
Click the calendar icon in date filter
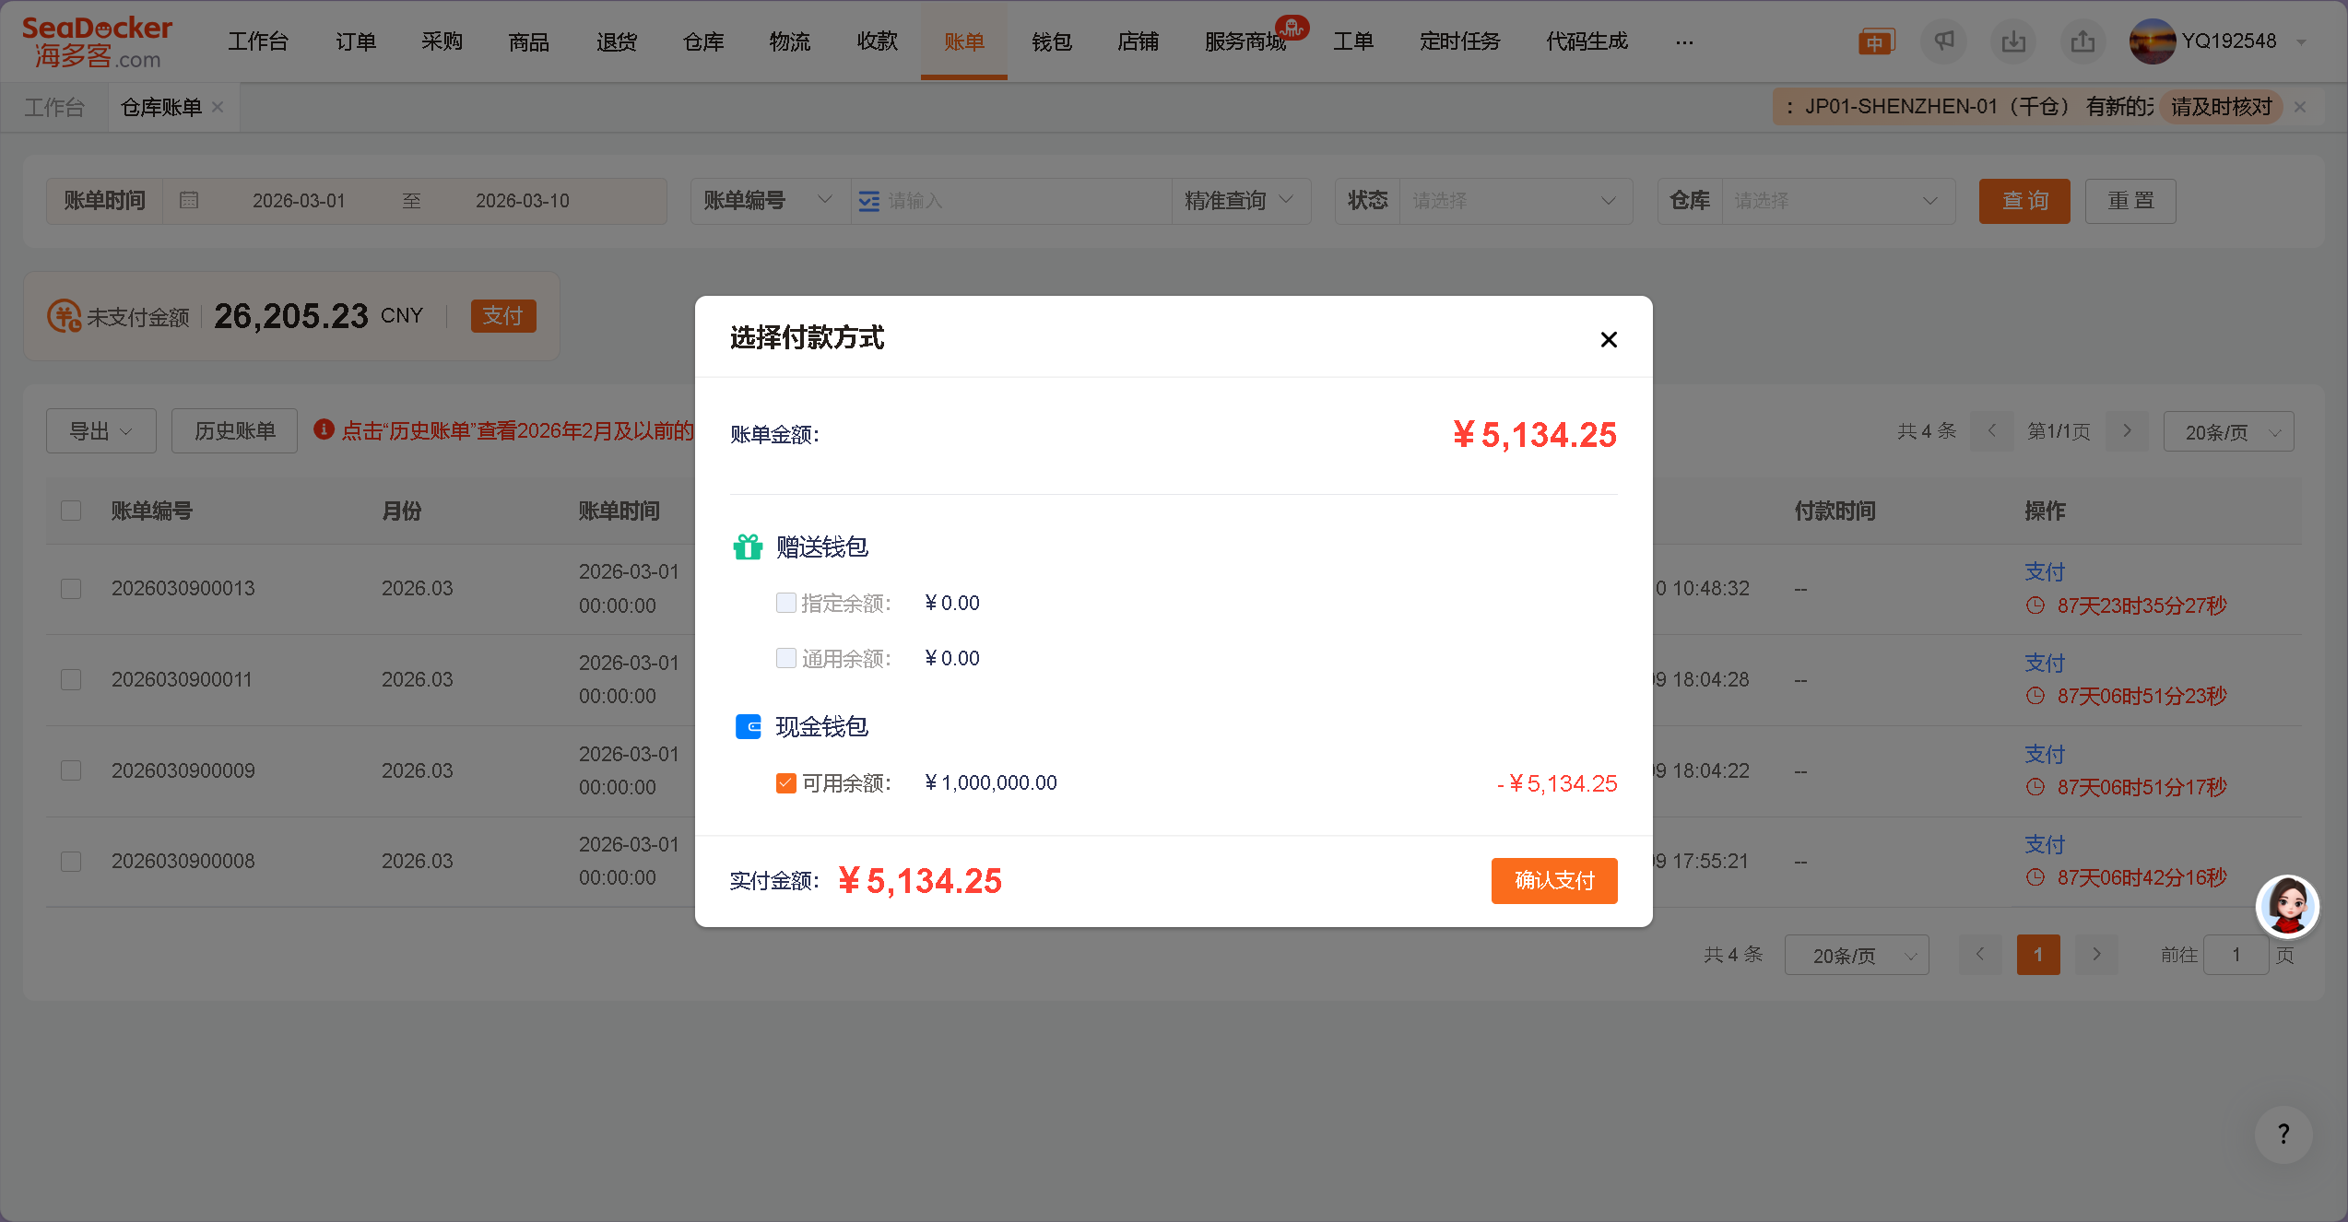point(189,200)
